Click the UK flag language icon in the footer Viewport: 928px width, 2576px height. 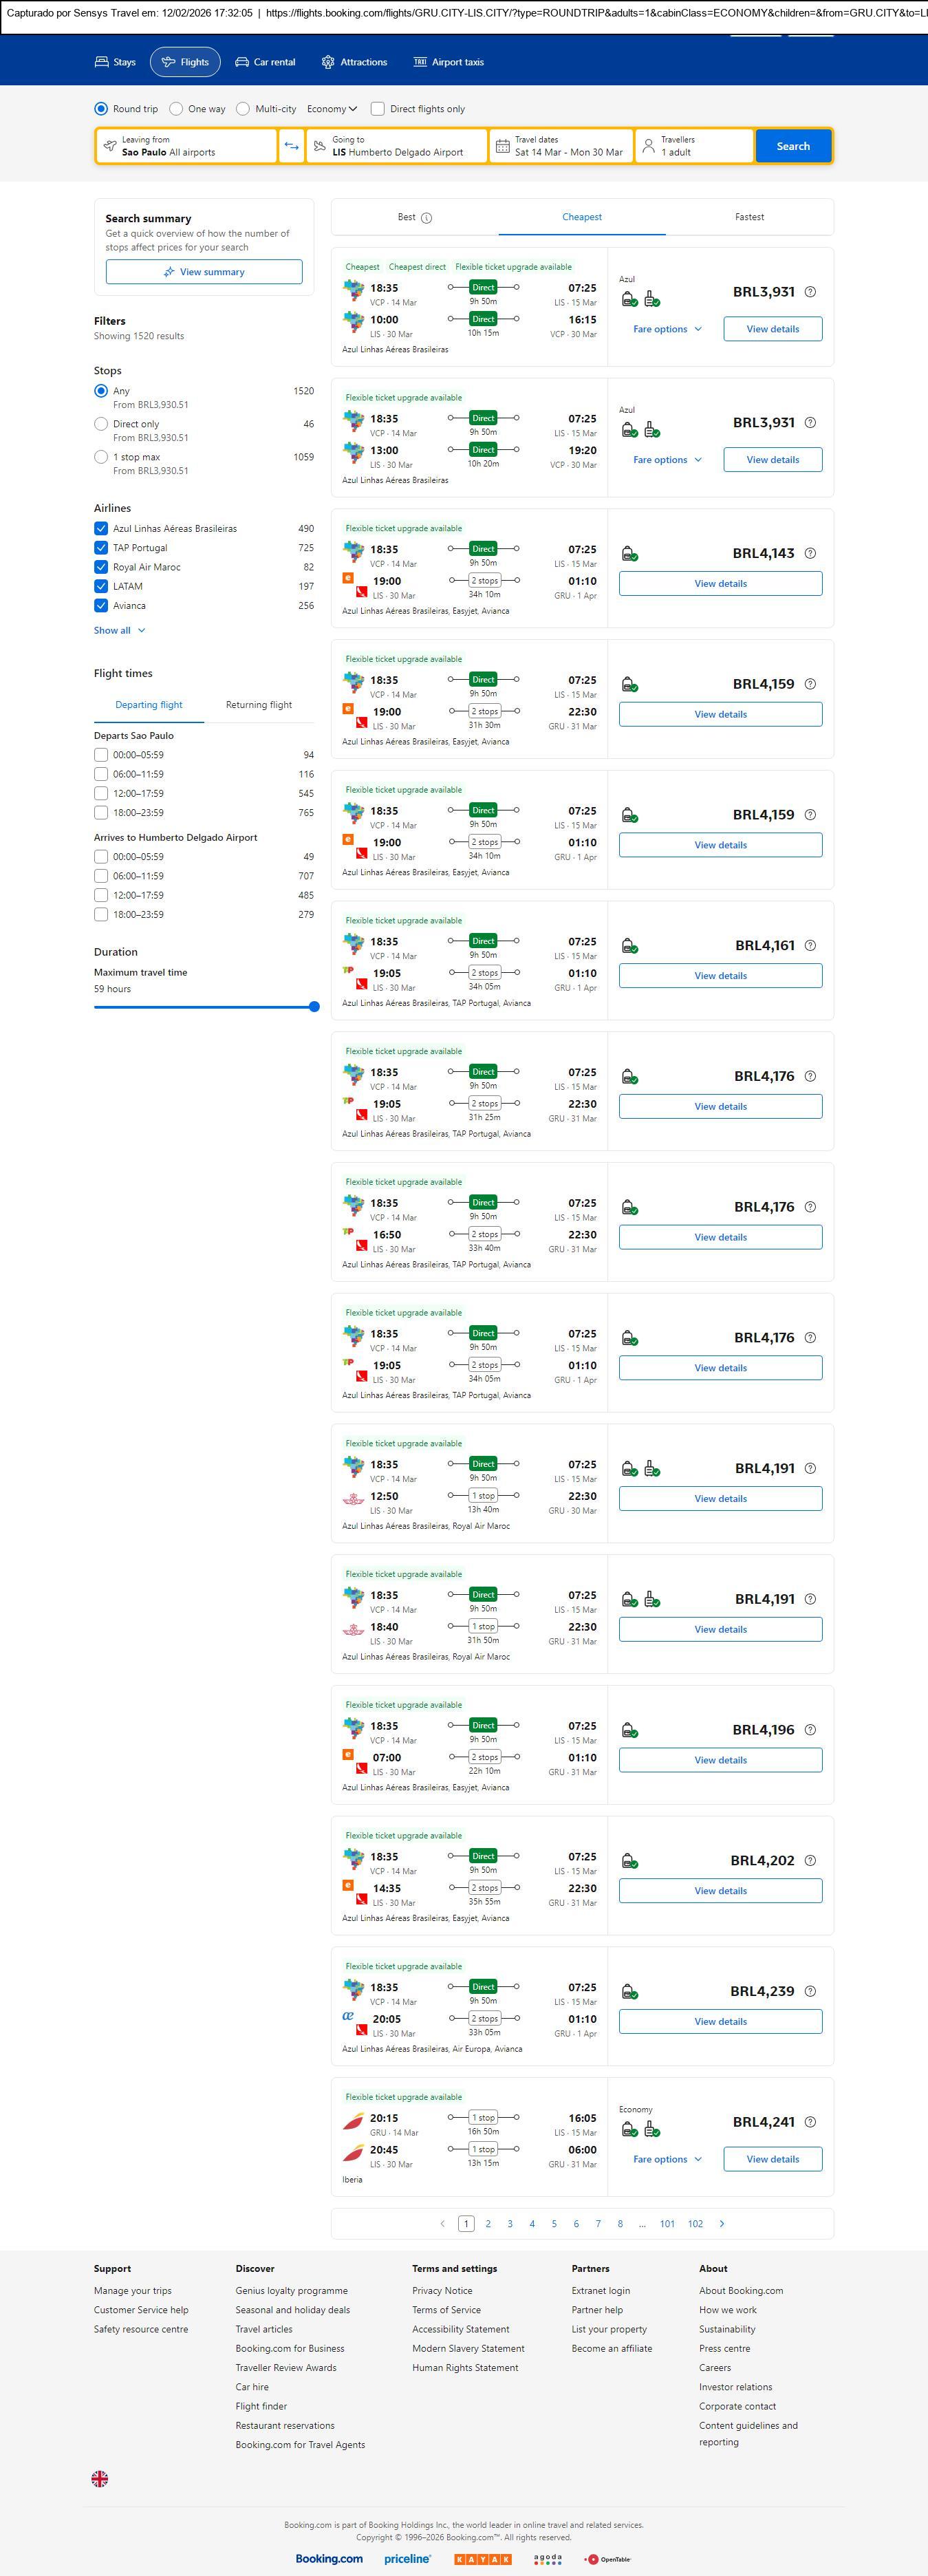tap(100, 2478)
